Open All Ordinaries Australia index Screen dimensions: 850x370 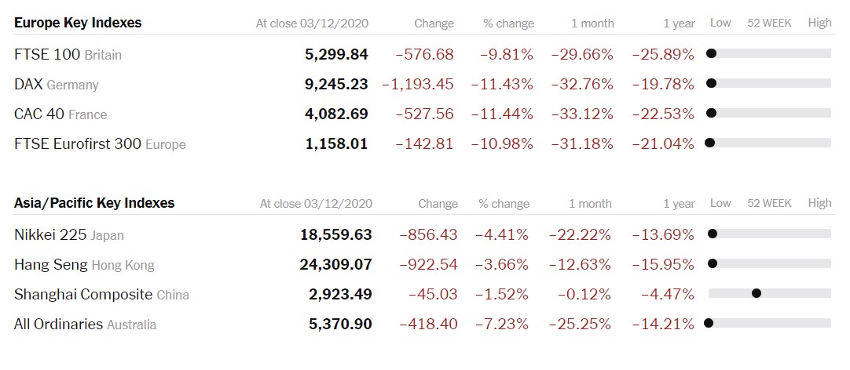85,324
